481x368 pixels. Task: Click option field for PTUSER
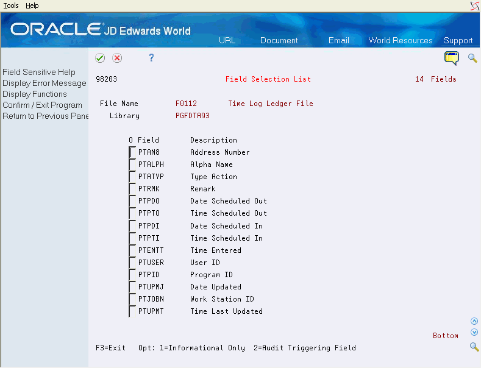pyautogui.click(x=132, y=263)
